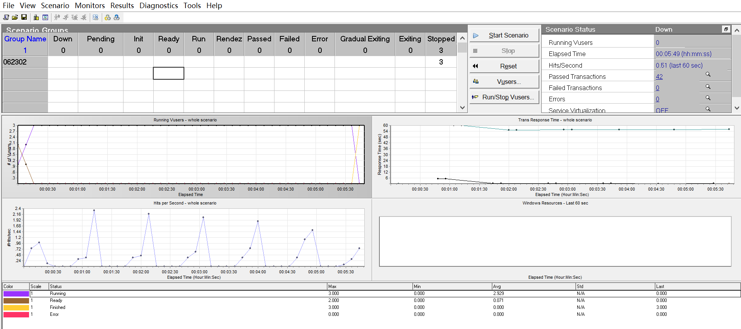Click the Gradual Exiting column header
This screenshot has width=741, height=329.
coord(365,39)
